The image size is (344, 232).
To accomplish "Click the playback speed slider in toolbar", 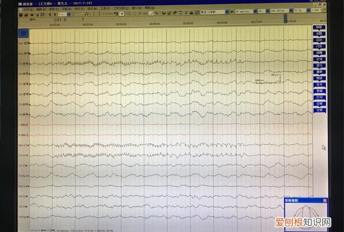I will [x=77, y=15].
